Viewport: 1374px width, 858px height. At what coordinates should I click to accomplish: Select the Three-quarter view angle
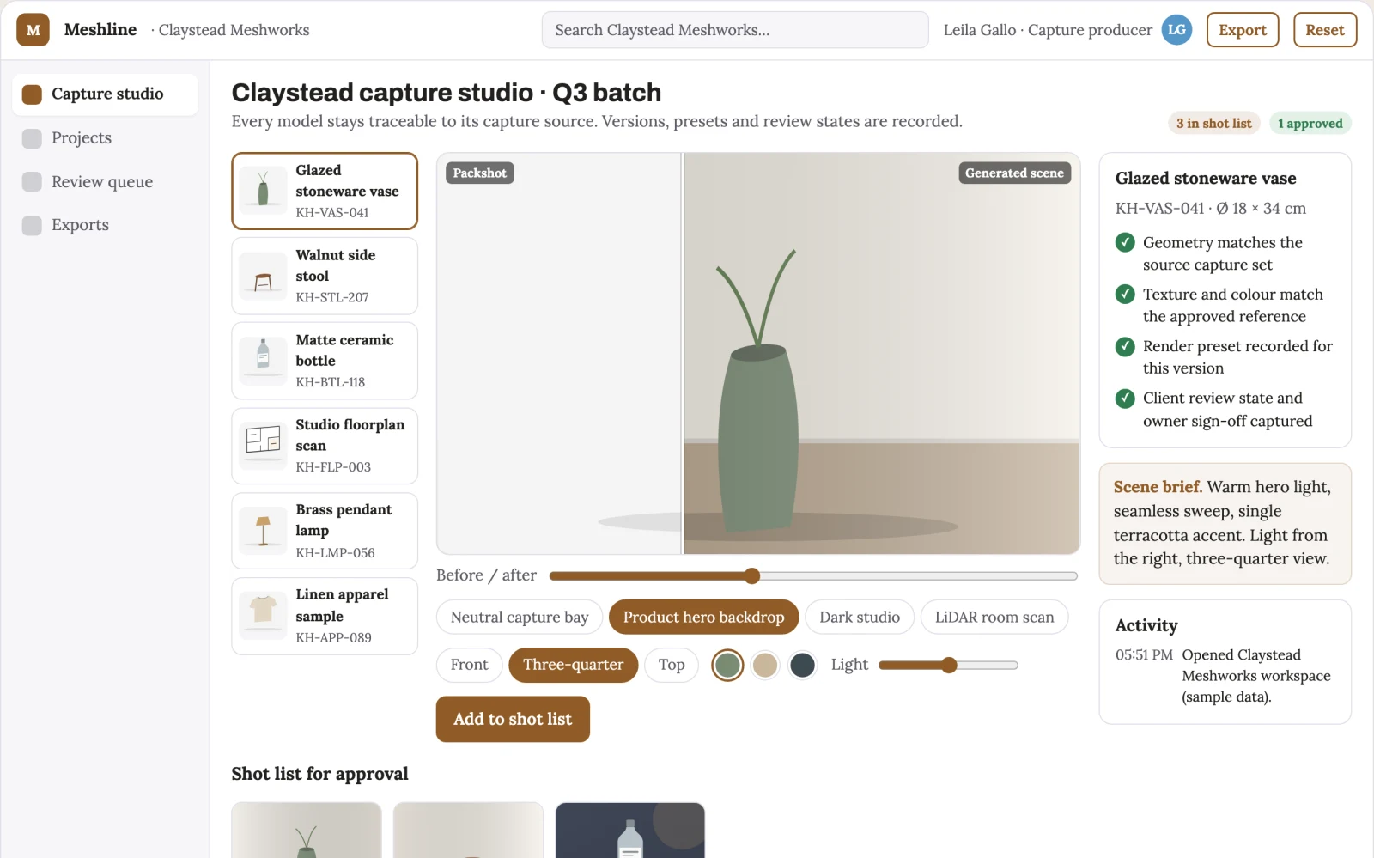point(574,666)
